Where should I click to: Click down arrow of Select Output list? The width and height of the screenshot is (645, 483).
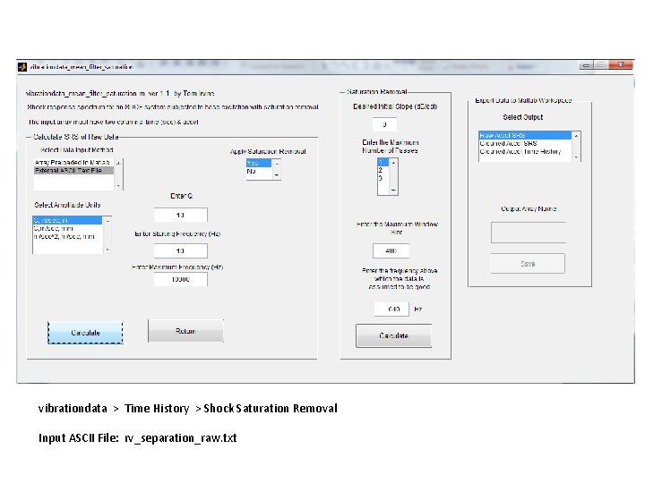(x=576, y=157)
